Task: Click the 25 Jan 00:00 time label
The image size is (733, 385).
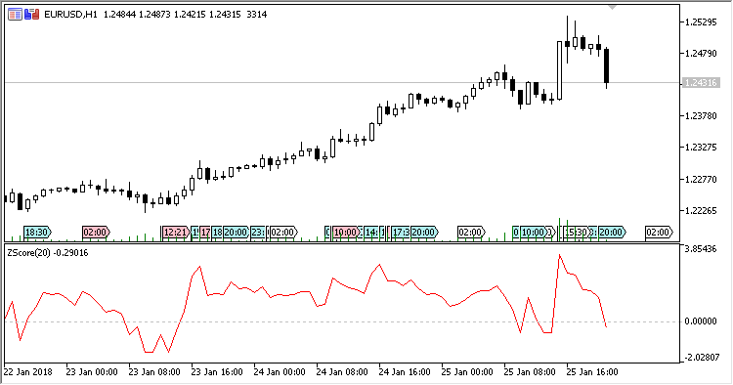Action: (x=467, y=372)
